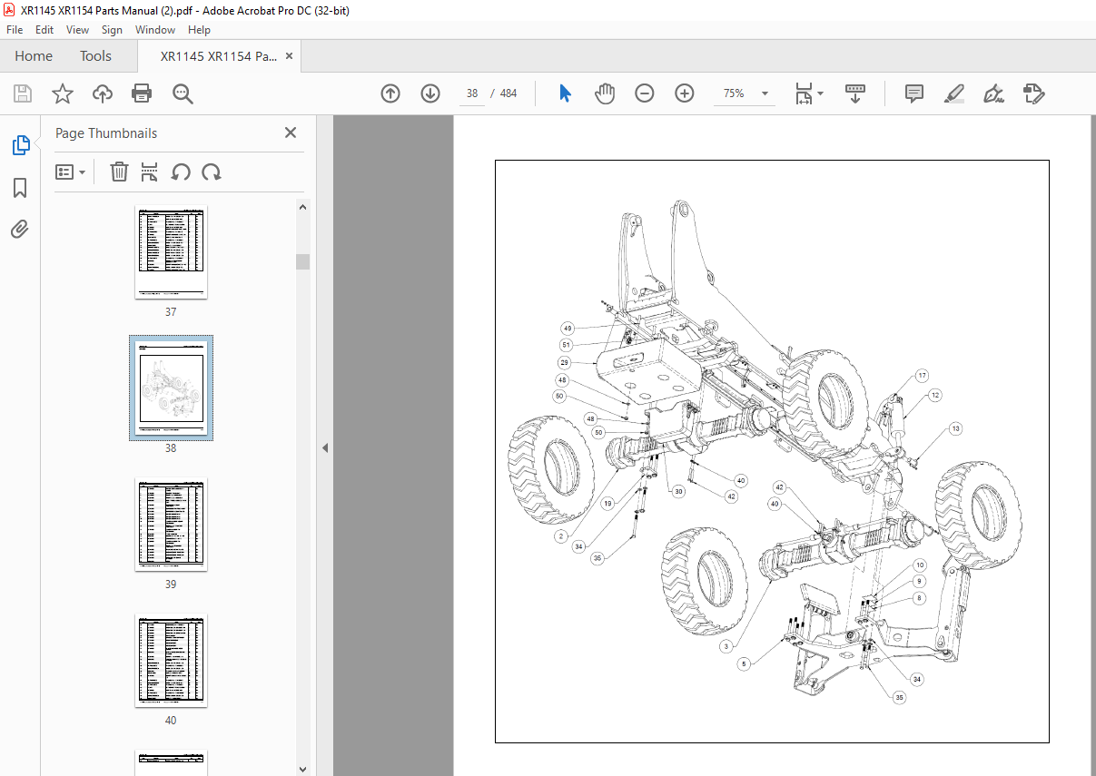Open the Bookmarks side panel

coord(20,188)
